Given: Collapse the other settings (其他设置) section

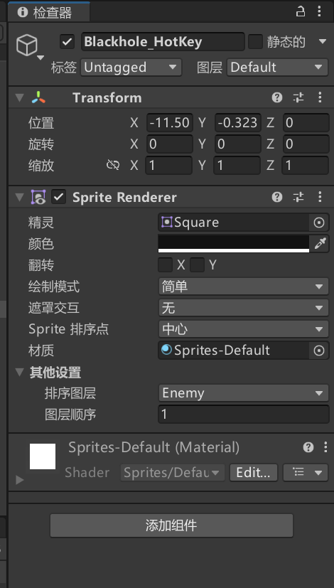Looking at the screenshot, I should click(19, 373).
